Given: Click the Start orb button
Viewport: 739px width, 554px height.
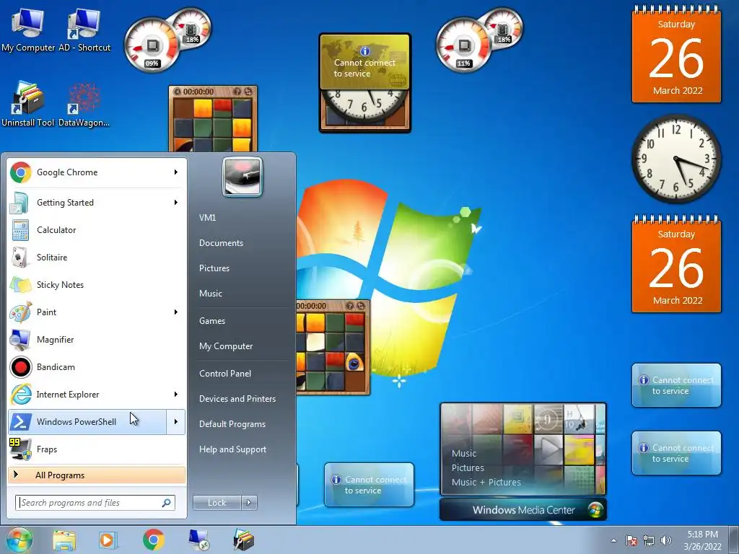Looking at the screenshot, I should pos(19,540).
